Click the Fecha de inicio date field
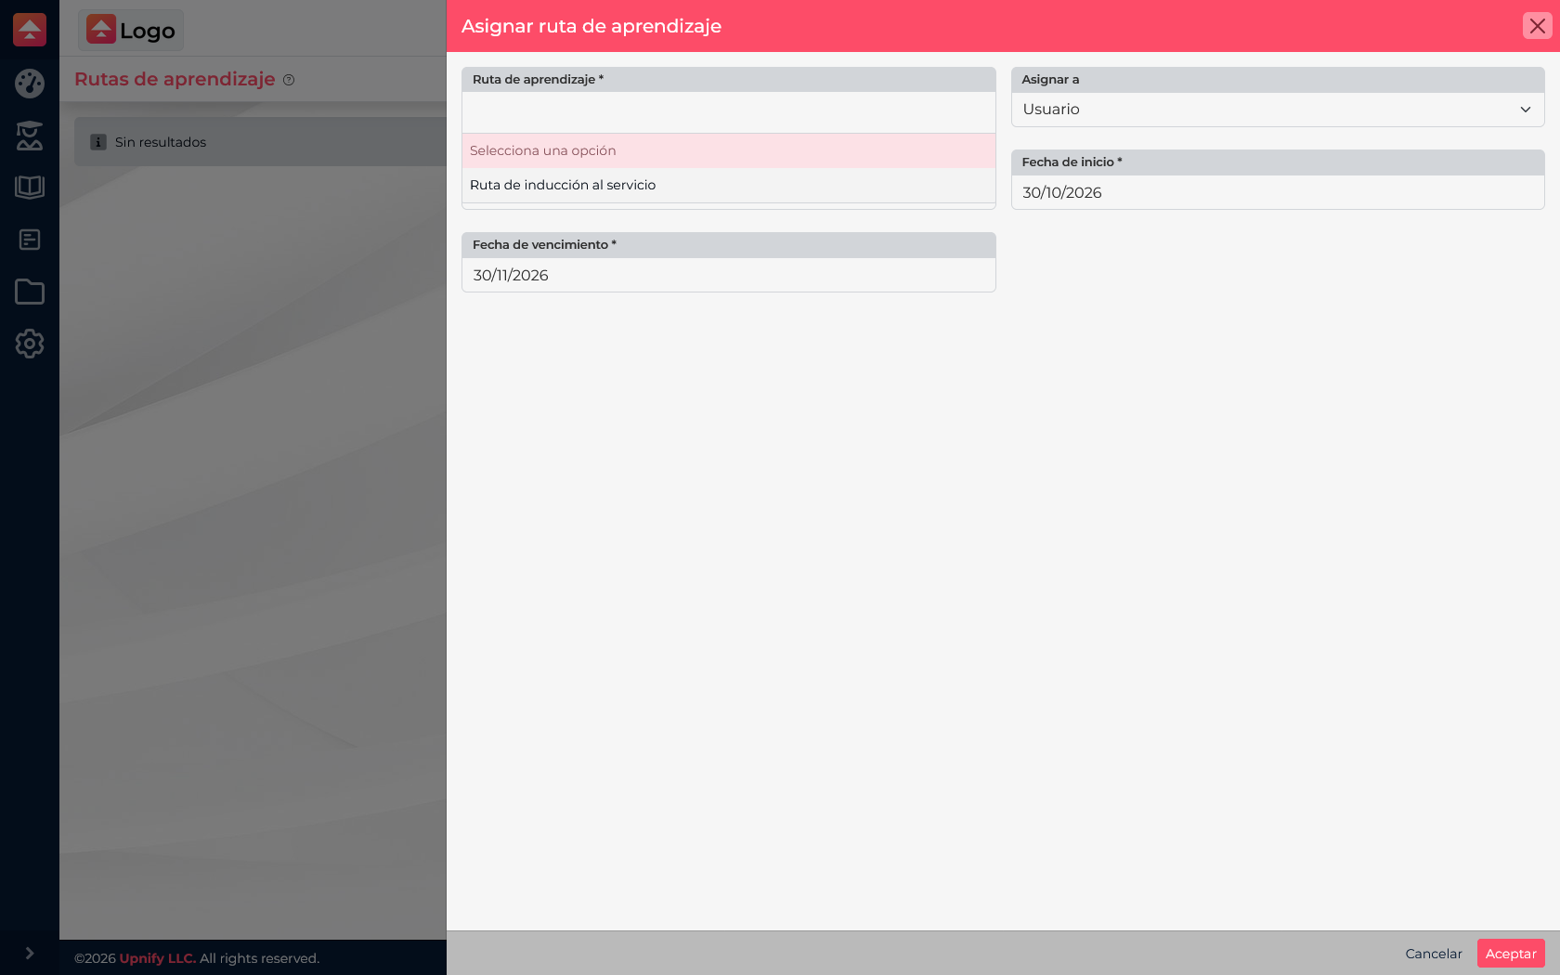 [x=1278, y=192]
